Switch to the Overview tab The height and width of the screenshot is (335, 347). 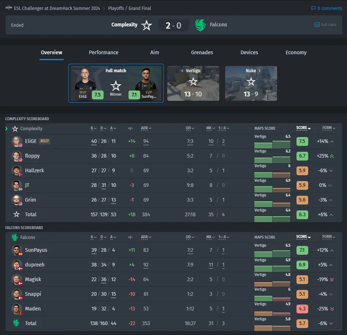[x=52, y=52]
